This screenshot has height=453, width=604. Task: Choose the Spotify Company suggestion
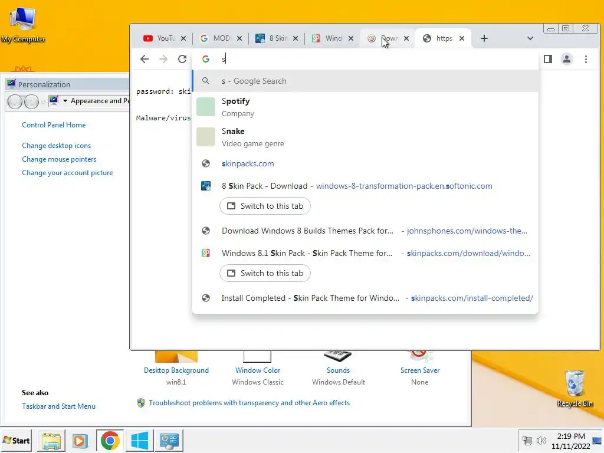coord(365,107)
